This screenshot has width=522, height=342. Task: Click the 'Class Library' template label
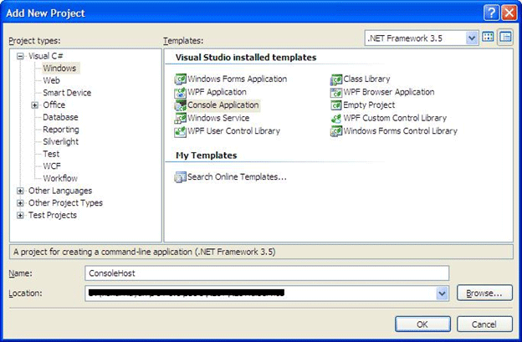(366, 79)
